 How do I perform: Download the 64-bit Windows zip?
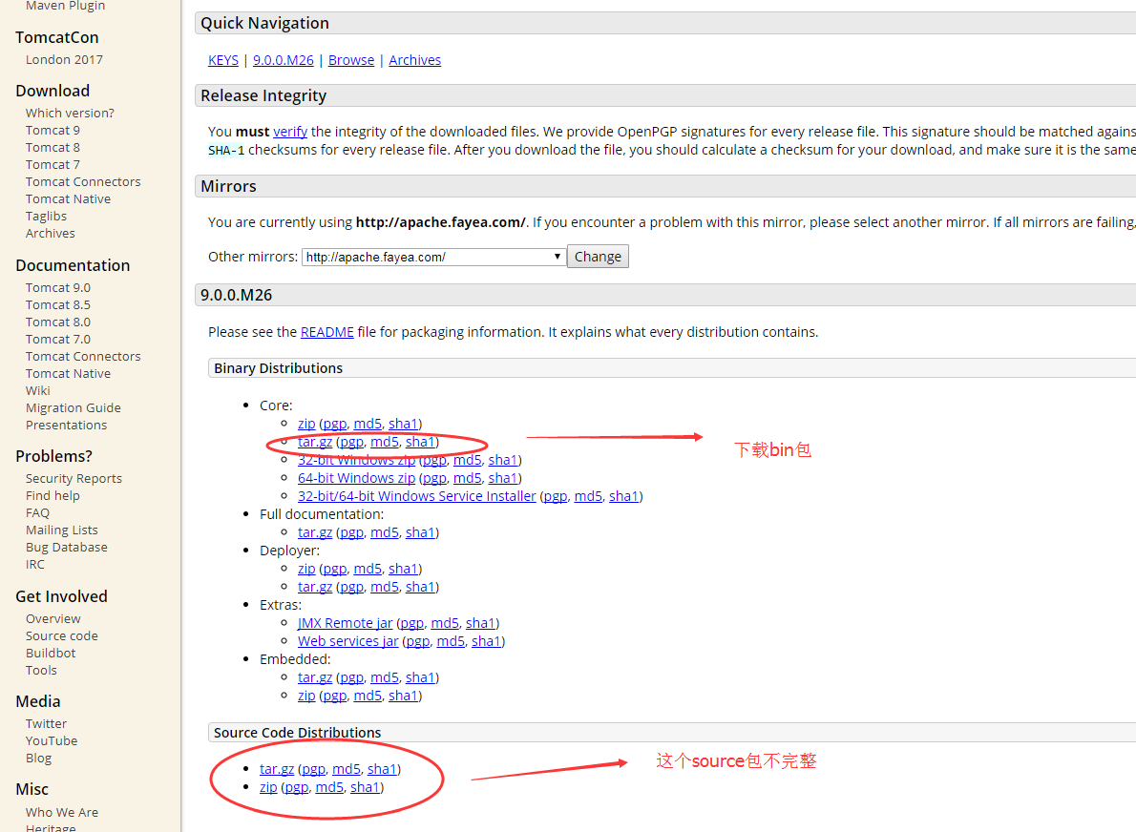click(356, 478)
